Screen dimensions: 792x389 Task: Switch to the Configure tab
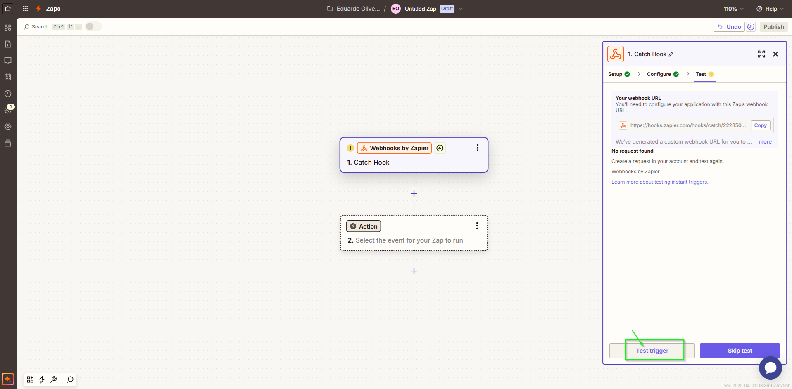[663, 74]
